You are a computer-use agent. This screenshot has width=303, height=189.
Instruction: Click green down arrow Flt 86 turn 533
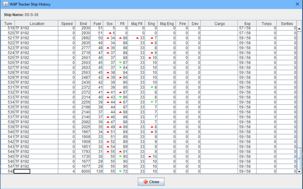click(x=120, y=97)
